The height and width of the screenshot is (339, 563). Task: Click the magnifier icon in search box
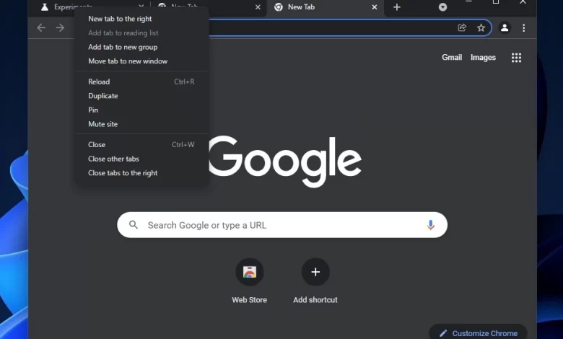point(134,225)
